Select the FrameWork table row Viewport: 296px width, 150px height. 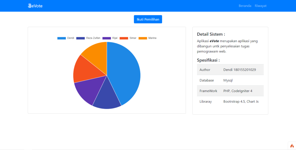pos(230,91)
